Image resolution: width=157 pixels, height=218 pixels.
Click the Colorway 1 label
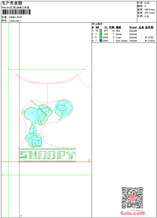point(15,21)
